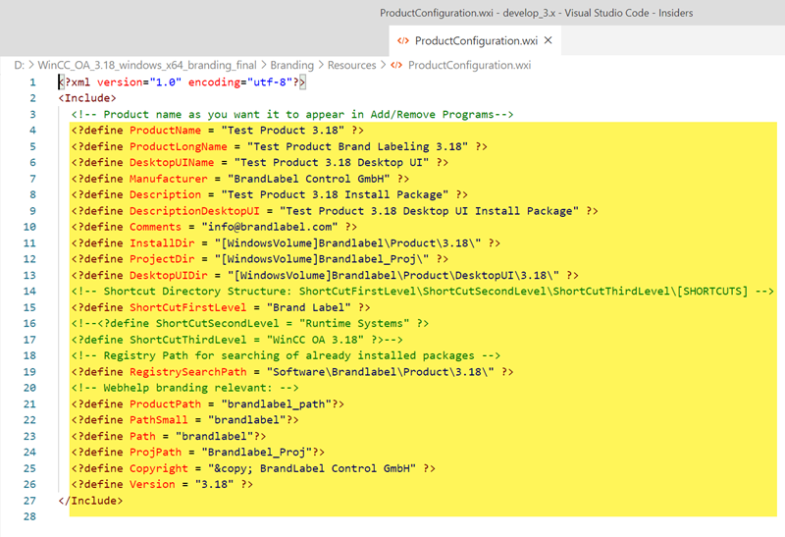Click ProductPath define variable

coord(165,403)
